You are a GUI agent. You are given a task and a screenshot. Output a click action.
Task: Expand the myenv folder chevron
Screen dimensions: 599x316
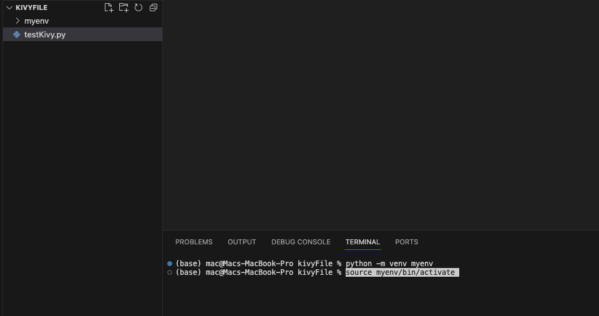[x=17, y=21]
